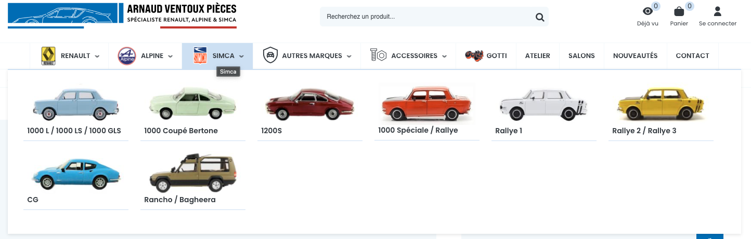Click the Se connecter user icon
Image resolution: width=751 pixels, height=239 pixels.
718,11
